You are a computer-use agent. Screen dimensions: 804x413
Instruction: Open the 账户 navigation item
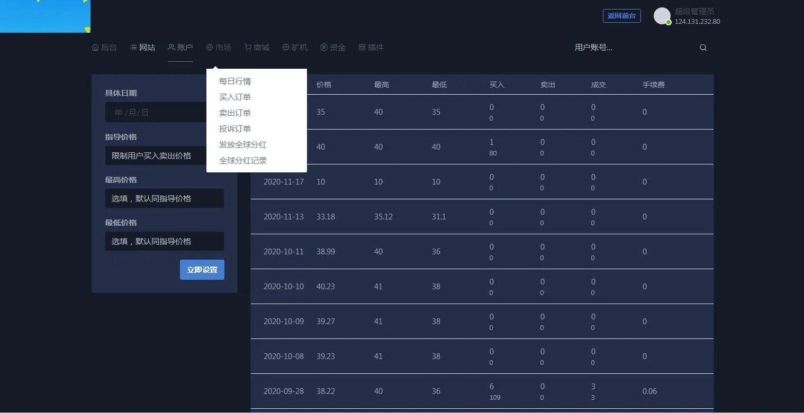[180, 48]
